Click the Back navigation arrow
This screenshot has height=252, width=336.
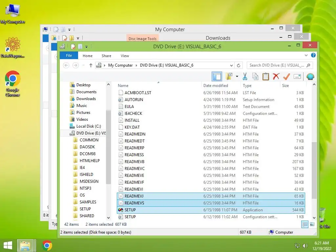(66, 65)
